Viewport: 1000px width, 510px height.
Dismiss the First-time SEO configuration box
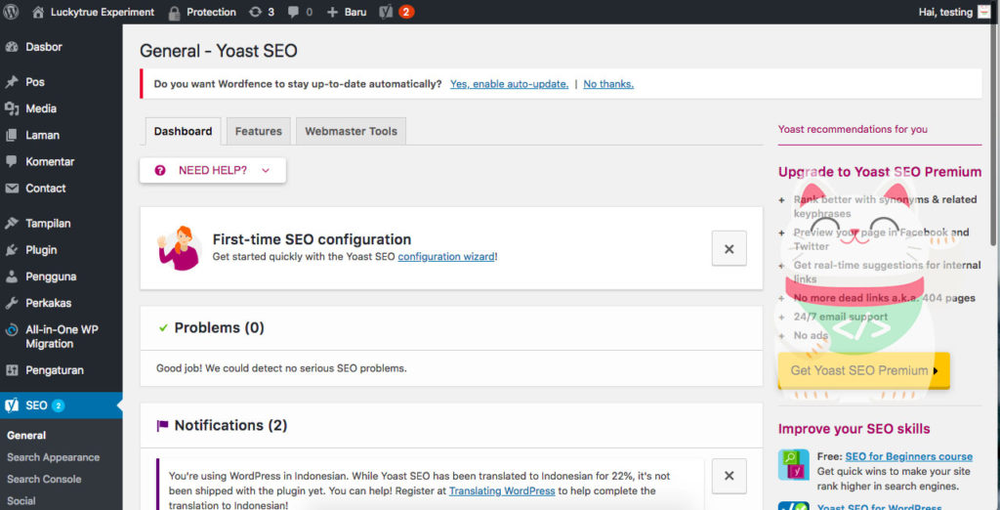(x=729, y=249)
